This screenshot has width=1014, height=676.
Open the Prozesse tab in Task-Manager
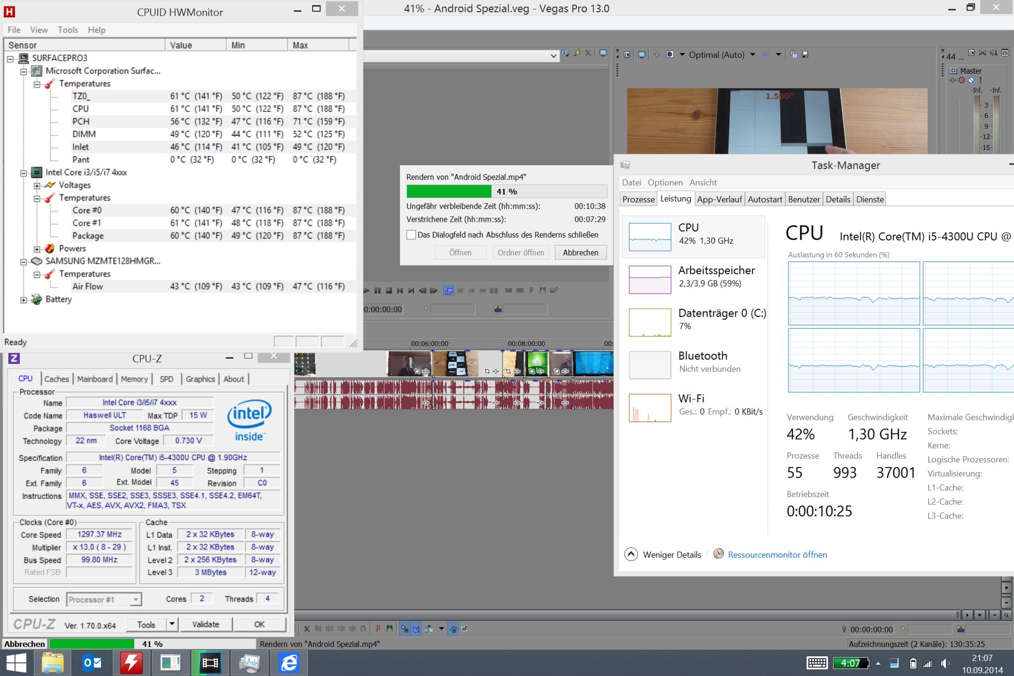coord(638,199)
